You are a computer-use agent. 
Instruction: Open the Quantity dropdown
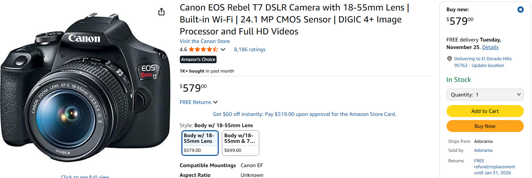(x=485, y=95)
